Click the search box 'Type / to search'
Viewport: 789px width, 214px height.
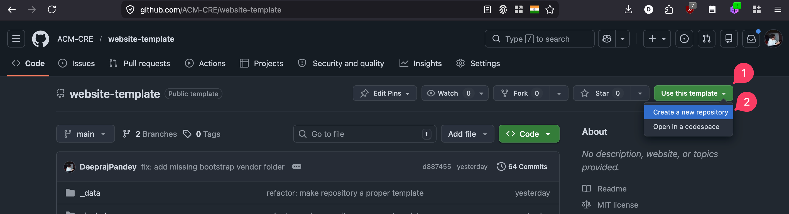(539, 39)
